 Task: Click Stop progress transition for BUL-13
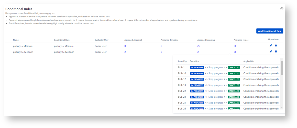[x=216, y=85]
